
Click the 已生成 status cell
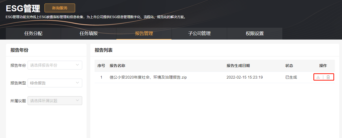tap(291, 77)
